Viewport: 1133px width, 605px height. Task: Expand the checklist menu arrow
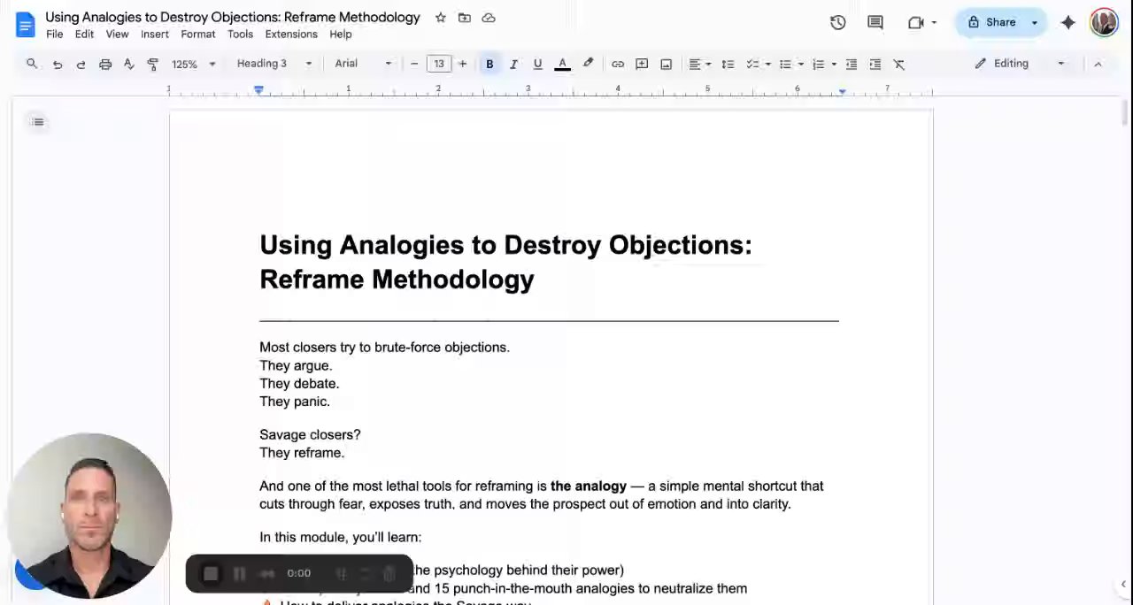pyautogui.click(x=767, y=64)
